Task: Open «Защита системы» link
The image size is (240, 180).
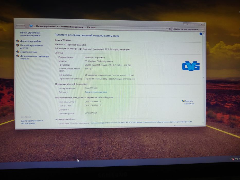Action: (29, 52)
